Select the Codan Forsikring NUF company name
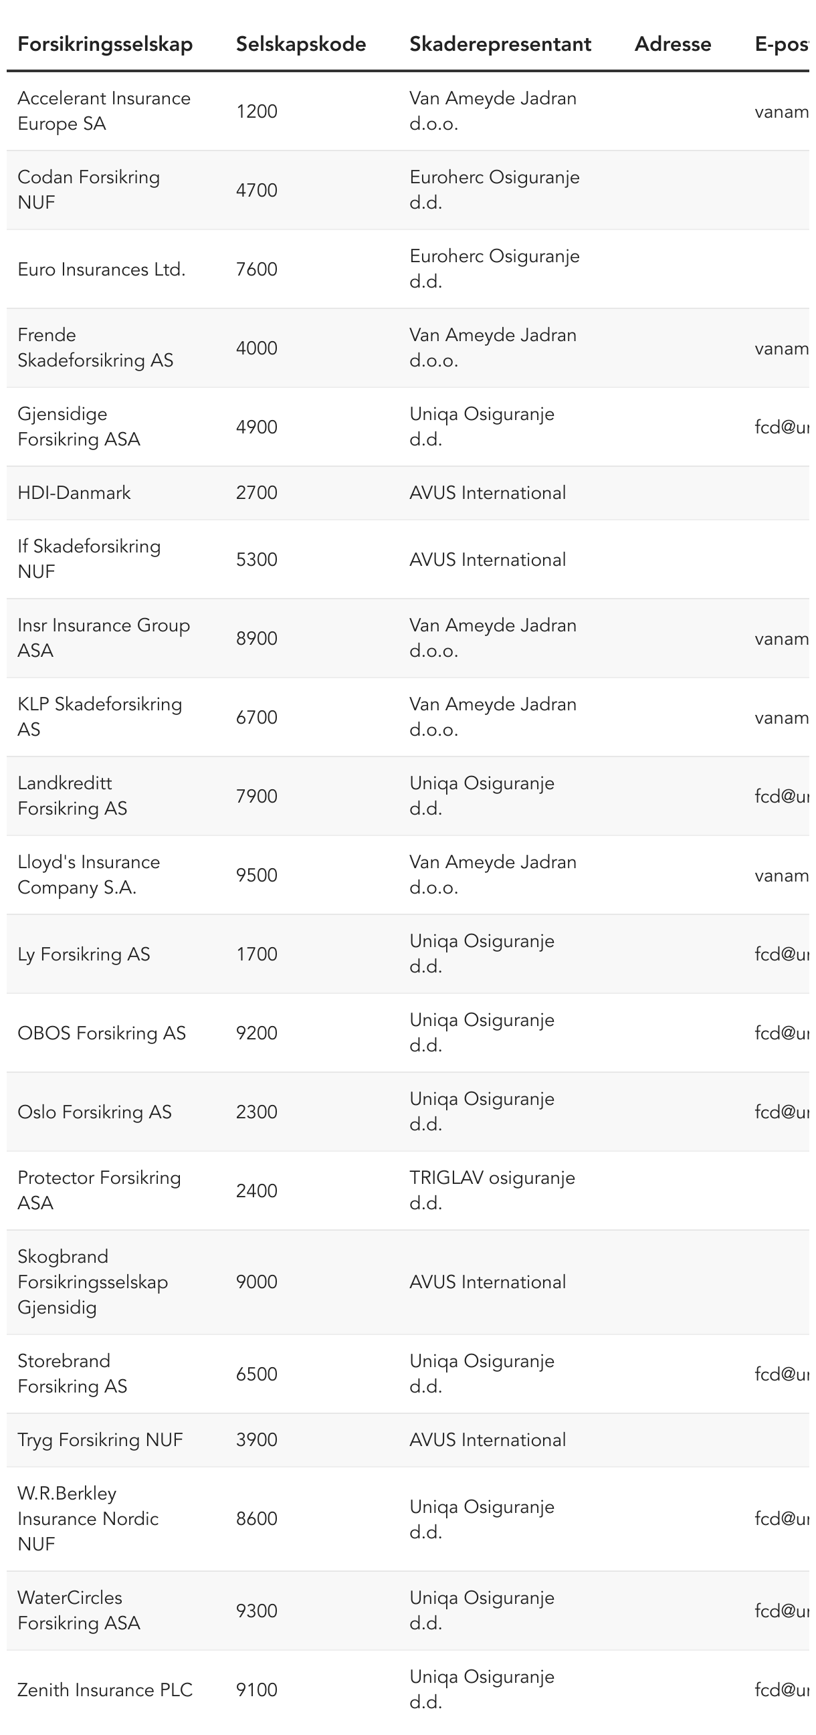 tap(88, 190)
